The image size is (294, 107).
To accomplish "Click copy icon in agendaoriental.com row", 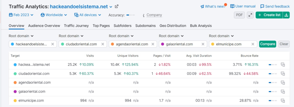I will (283, 83).
